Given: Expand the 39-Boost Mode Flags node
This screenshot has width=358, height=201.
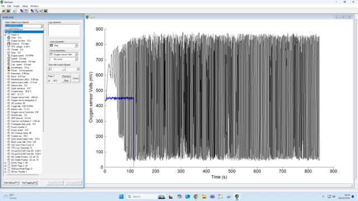Looking at the screenshot, I should pos(6,169).
